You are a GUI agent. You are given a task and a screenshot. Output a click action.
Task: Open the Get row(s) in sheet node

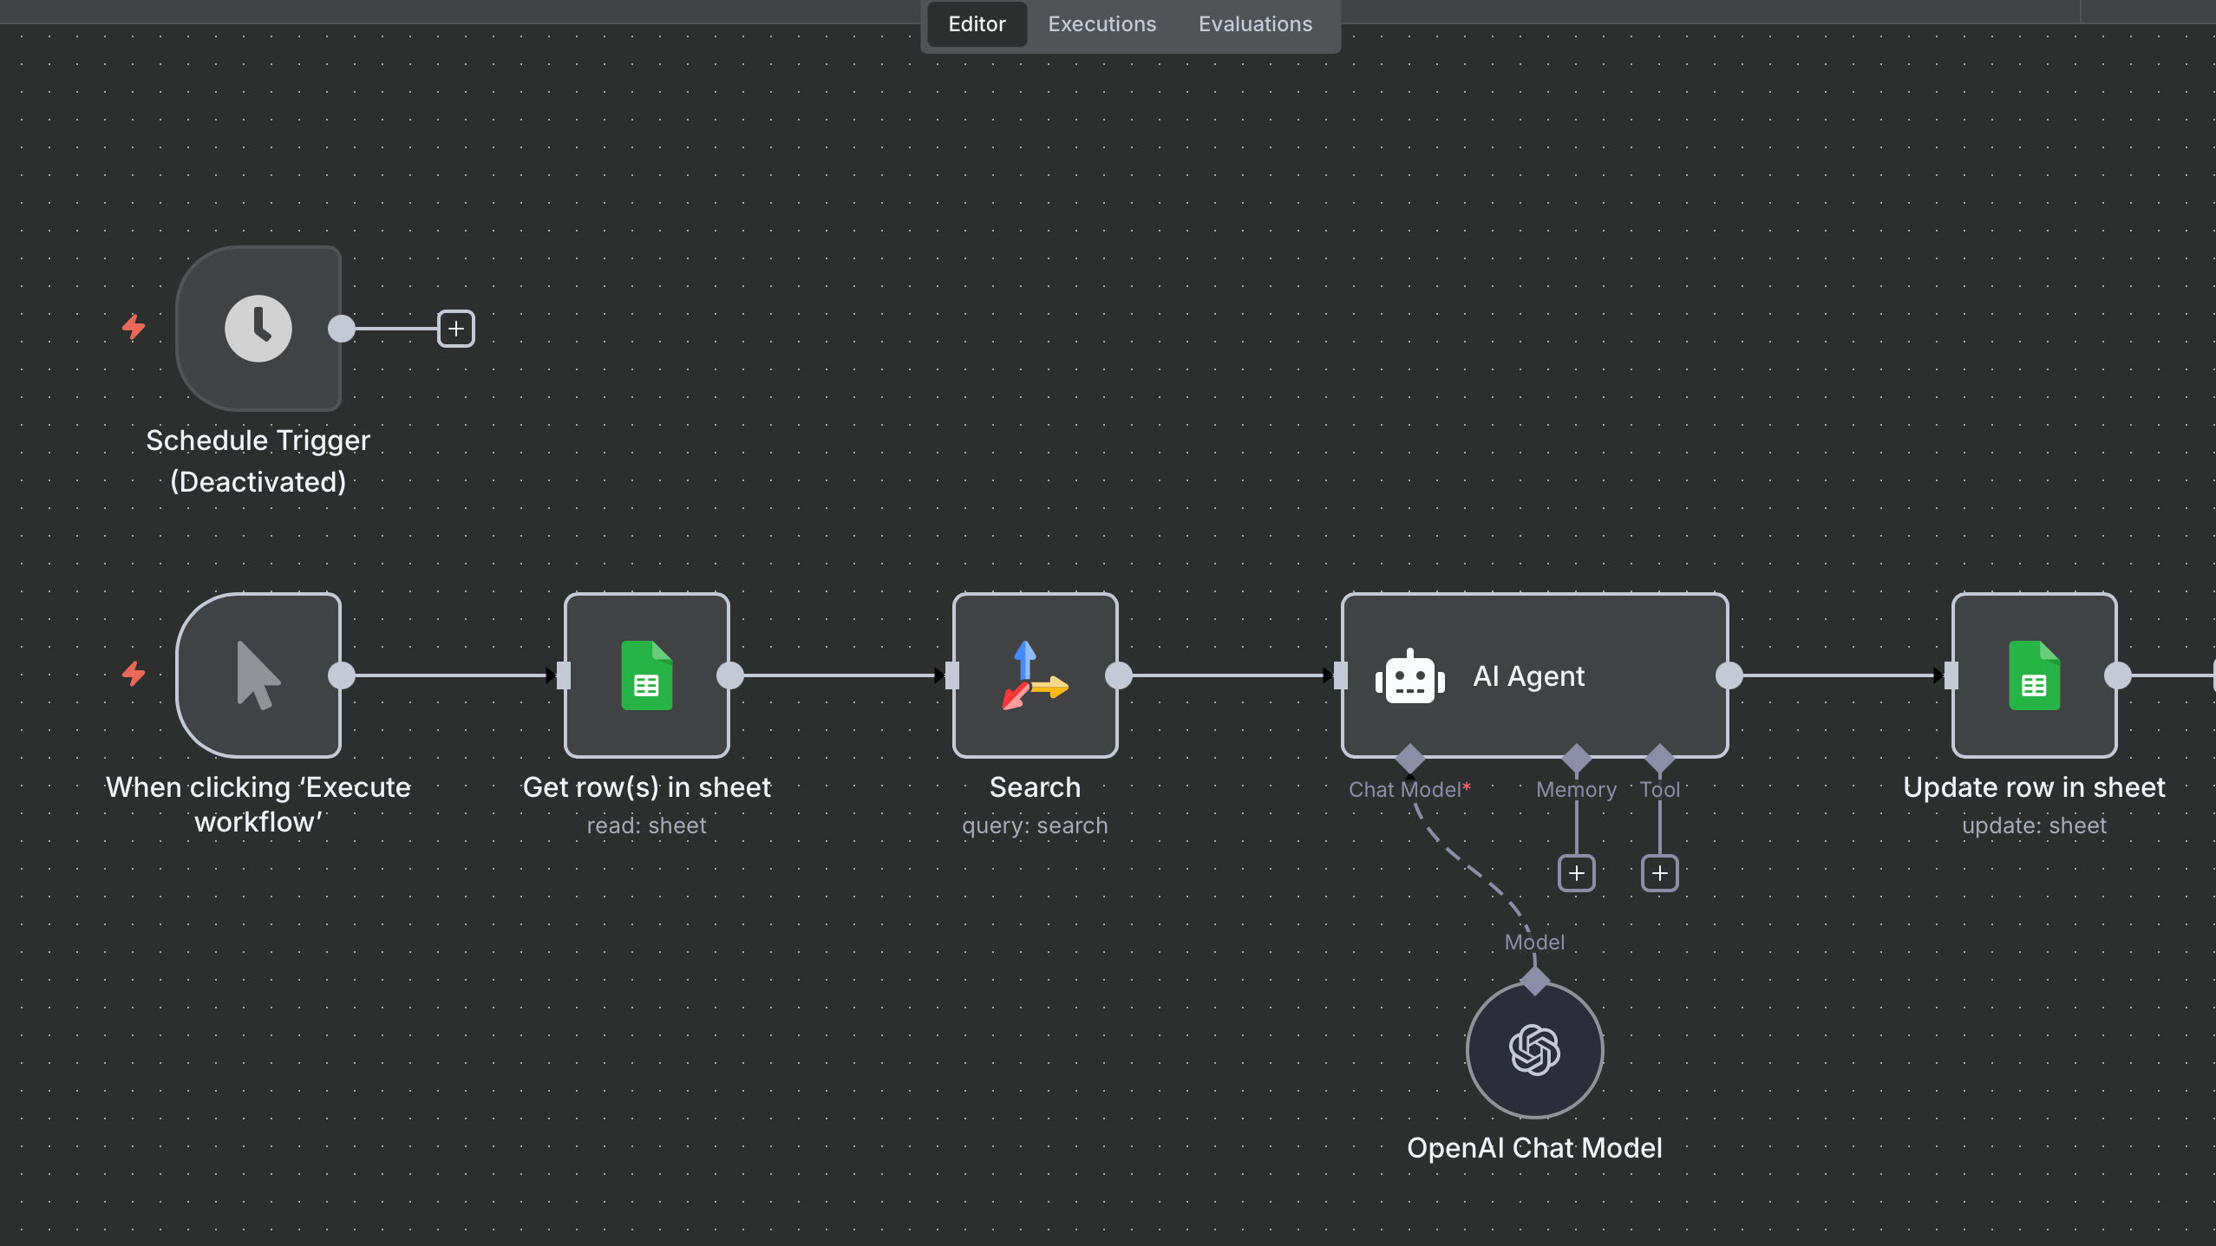(x=646, y=675)
